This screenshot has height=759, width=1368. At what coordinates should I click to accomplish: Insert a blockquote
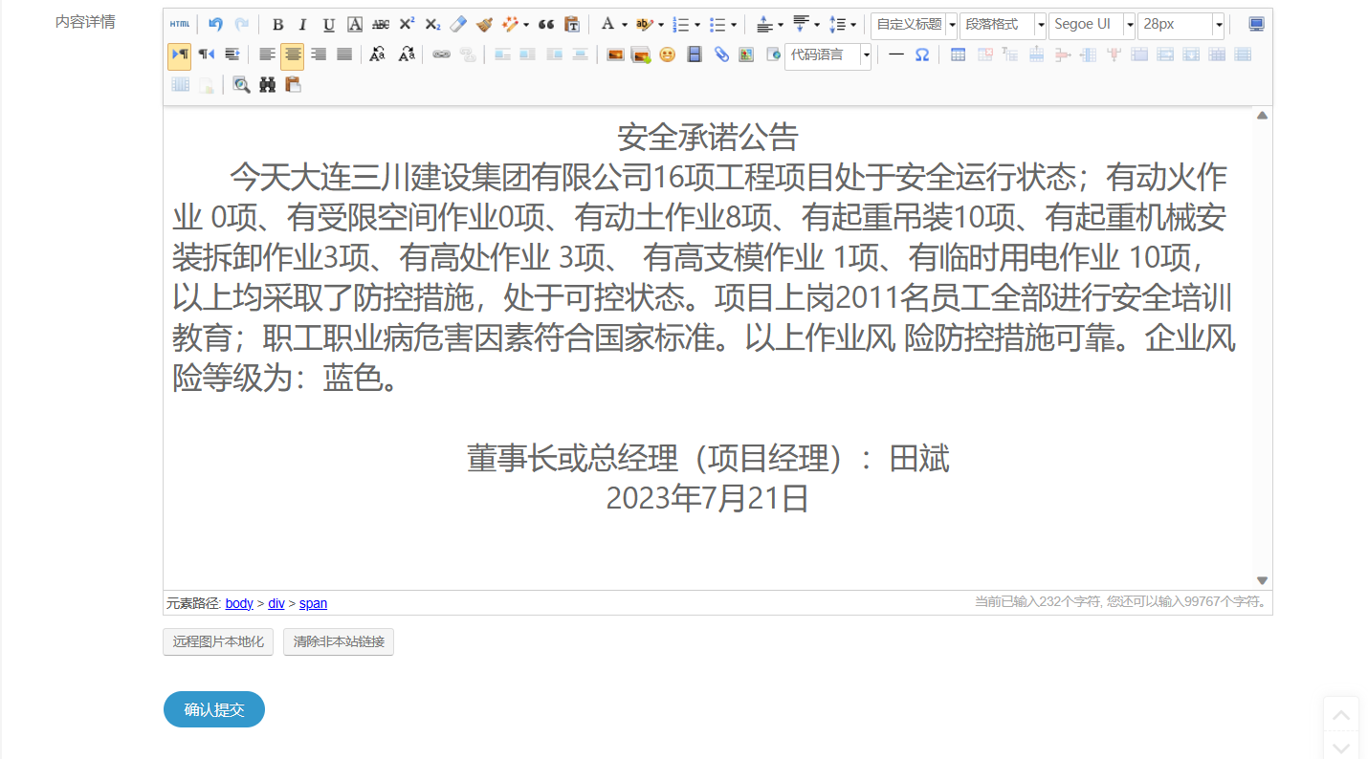546,25
